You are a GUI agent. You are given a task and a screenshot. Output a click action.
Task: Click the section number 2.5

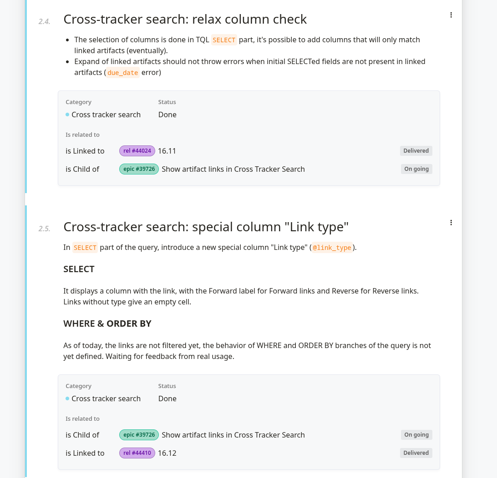point(45,229)
